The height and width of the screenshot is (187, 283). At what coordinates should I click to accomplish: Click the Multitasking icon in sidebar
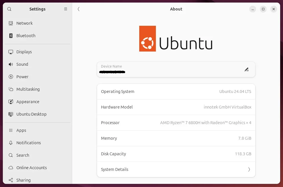pyautogui.click(x=11, y=89)
